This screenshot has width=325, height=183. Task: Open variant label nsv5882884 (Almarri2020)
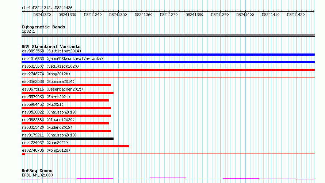(x=48, y=120)
